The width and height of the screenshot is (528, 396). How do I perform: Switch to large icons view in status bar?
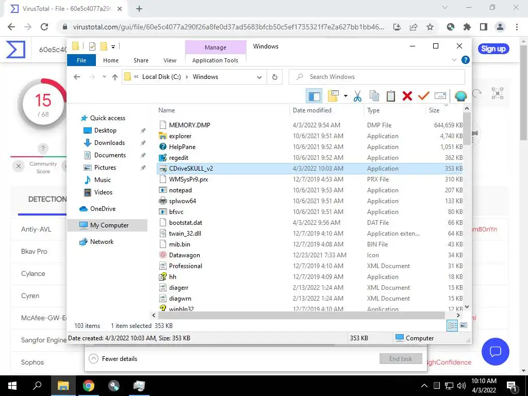pyautogui.click(x=464, y=325)
